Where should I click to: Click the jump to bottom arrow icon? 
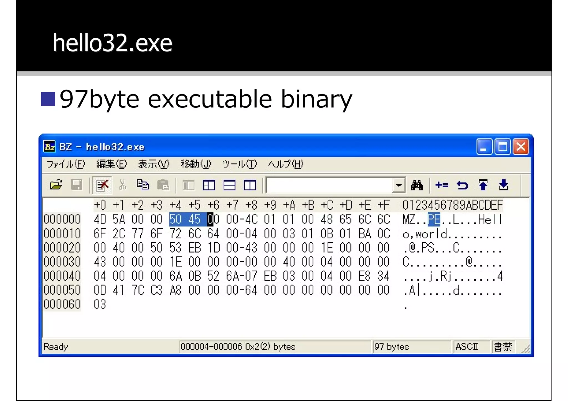click(503, 185)
